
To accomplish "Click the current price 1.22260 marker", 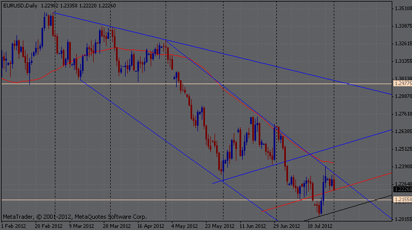I will pyautogui.click(x=402, y=189).
